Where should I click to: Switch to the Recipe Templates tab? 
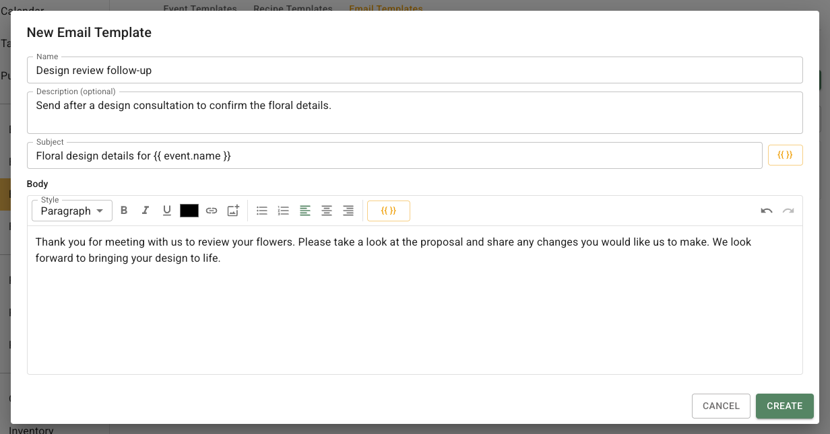point(293,9)
